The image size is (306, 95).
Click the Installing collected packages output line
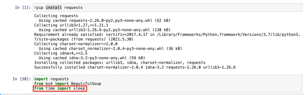120,63
